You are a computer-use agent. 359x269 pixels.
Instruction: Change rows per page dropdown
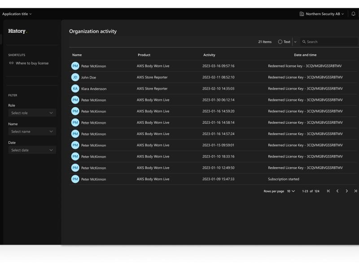291,191
